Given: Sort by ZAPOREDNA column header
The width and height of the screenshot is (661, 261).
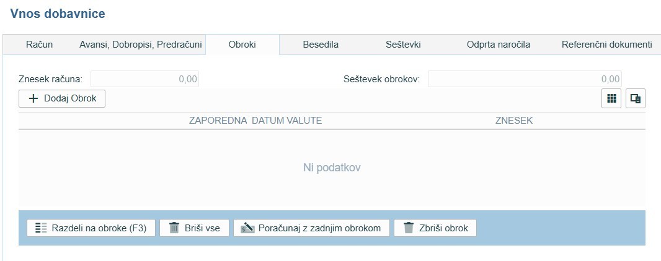Looking at the screenshot, I should [x=218, y=121].
